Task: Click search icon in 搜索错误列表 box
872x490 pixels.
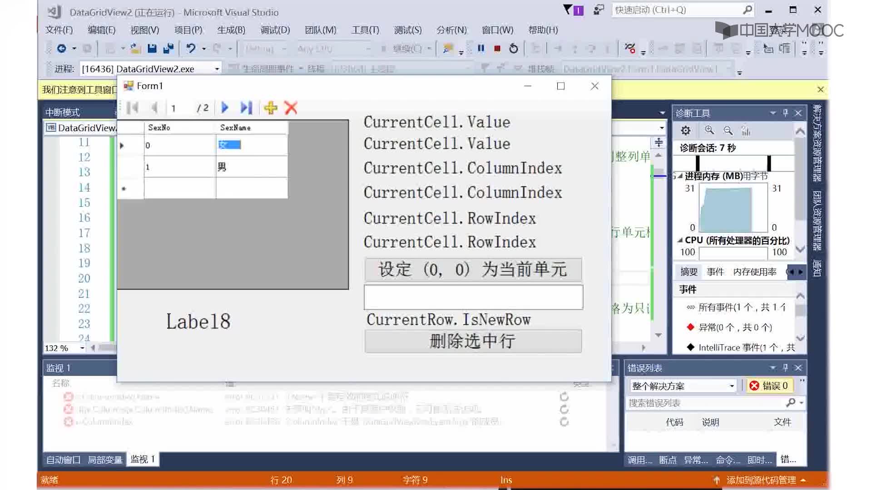Action: pos(791,402)
